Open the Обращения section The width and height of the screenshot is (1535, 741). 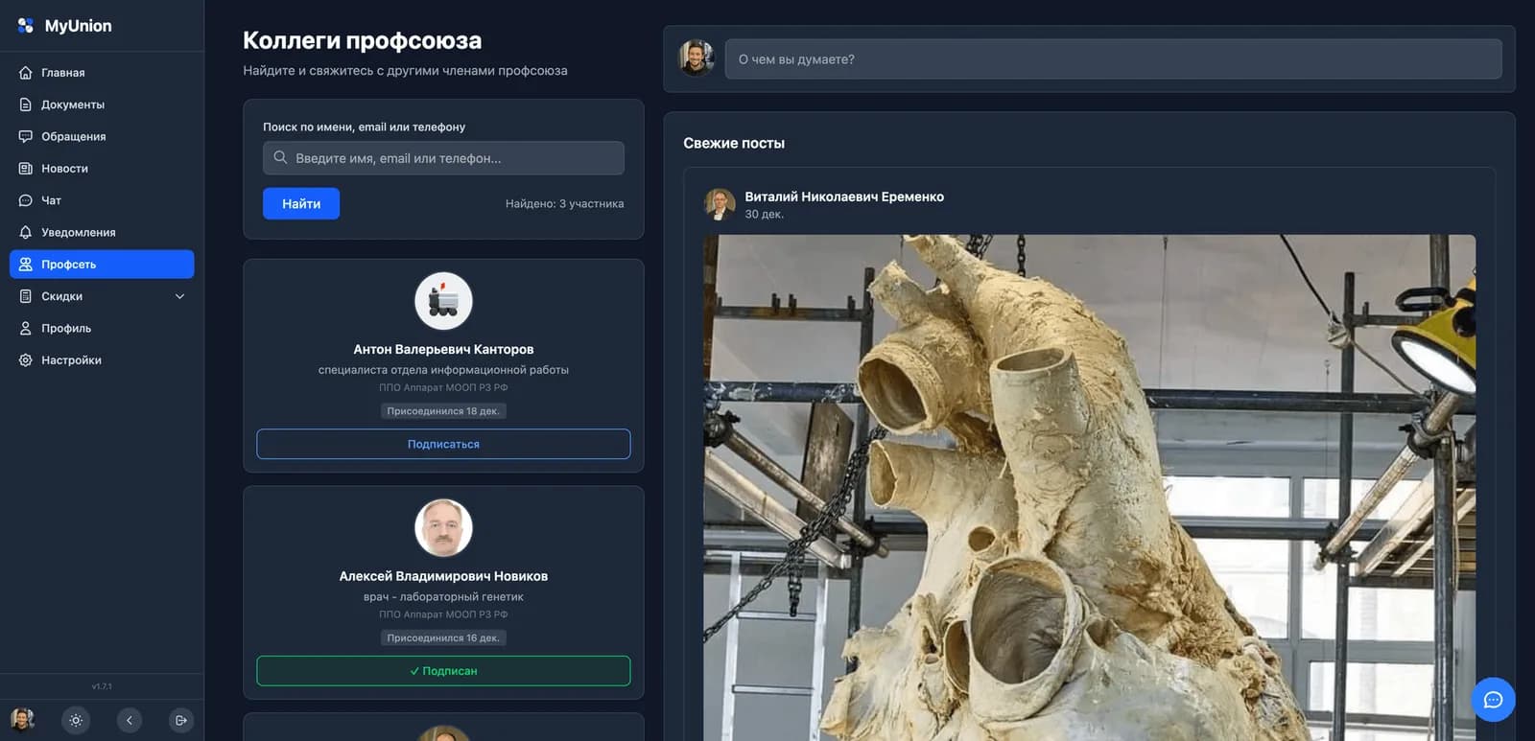pyautogui.click(x=102, y=136)
